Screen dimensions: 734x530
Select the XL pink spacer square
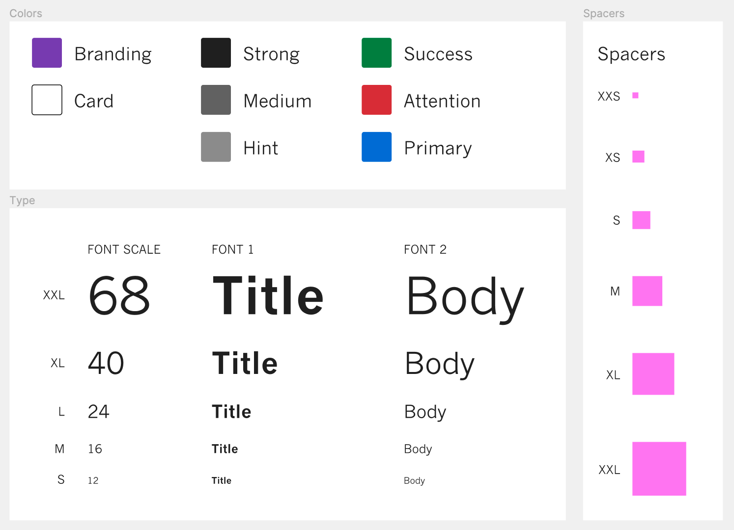point(653,374)
